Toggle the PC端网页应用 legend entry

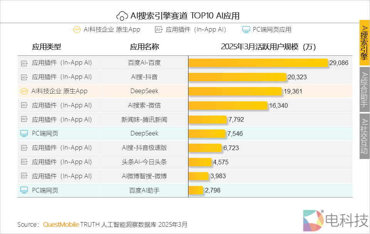pos(267,29)
